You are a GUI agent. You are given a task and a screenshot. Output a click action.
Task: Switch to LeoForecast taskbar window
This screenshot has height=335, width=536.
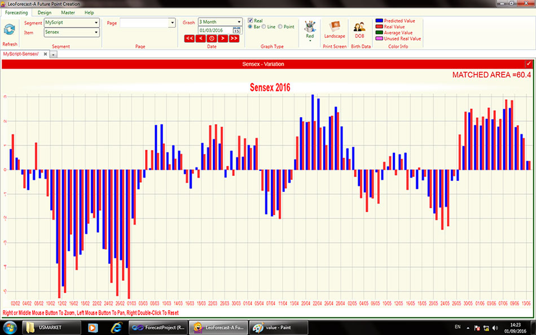218,328
